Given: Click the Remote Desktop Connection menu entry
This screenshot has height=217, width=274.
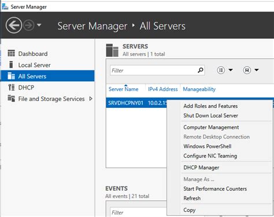Looking at the screenshot, I should coord(216,137).
